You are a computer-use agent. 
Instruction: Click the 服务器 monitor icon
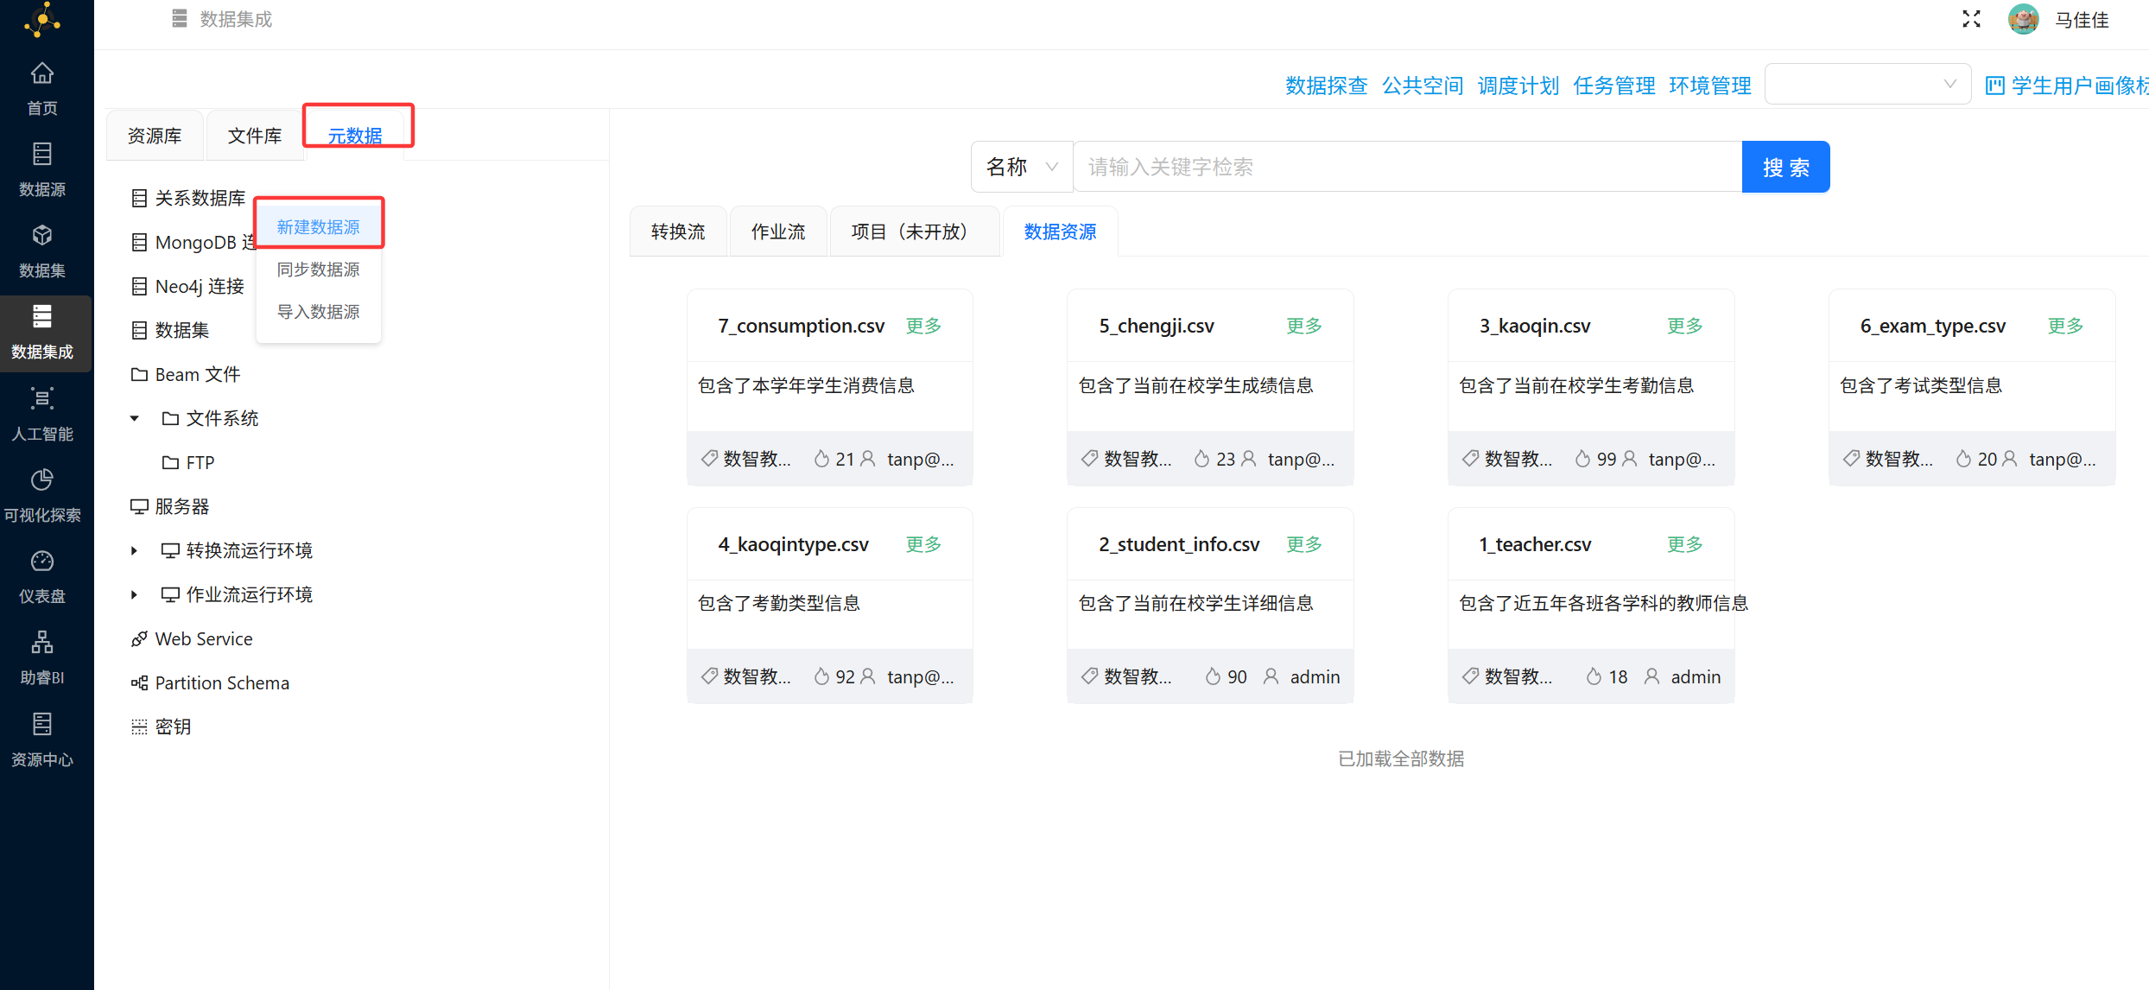tap(139, 507)
